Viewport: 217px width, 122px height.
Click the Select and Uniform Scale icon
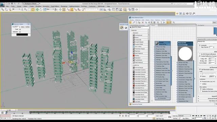tap(44, 9)
